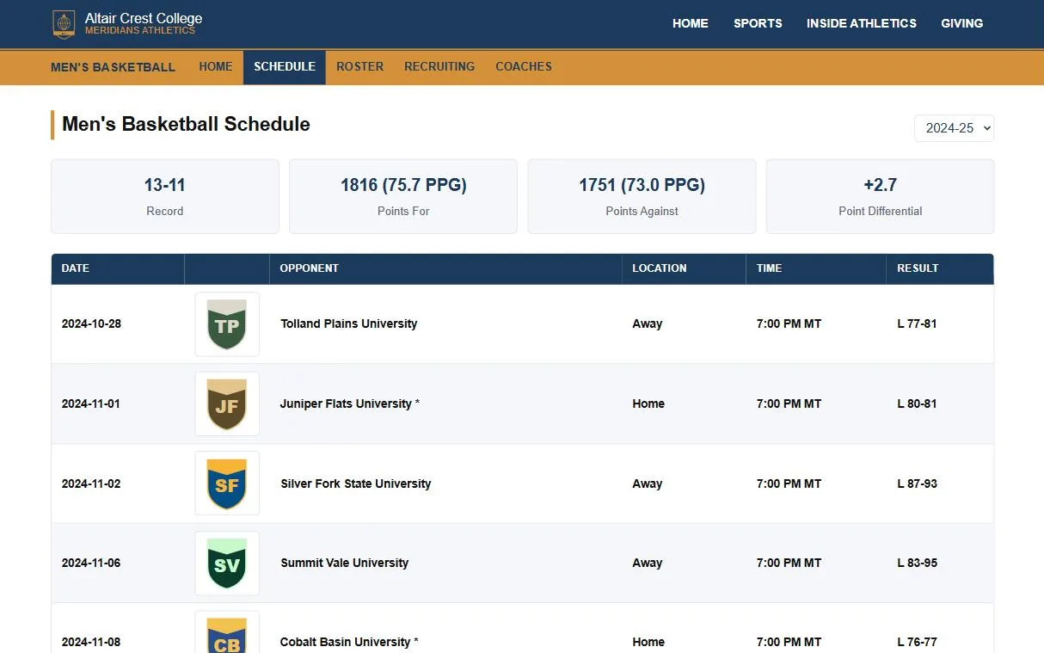Switch to the COACHES tab
Screen dimensions: 1044x653
coord(524,66)
